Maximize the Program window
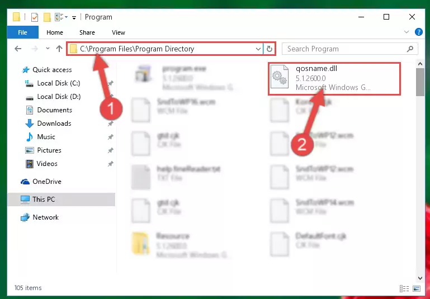This screenshot has width=430, height=299. tap(386, 17)
